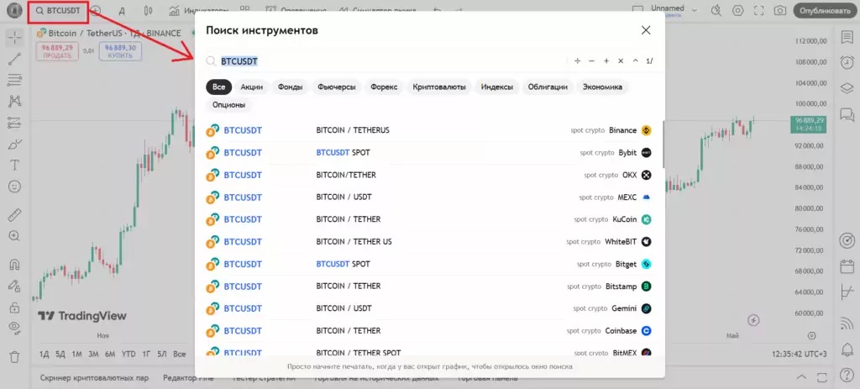Open the help center question icon
The image size is (860, 389).
pyautogui.click(x=847, y=376)
